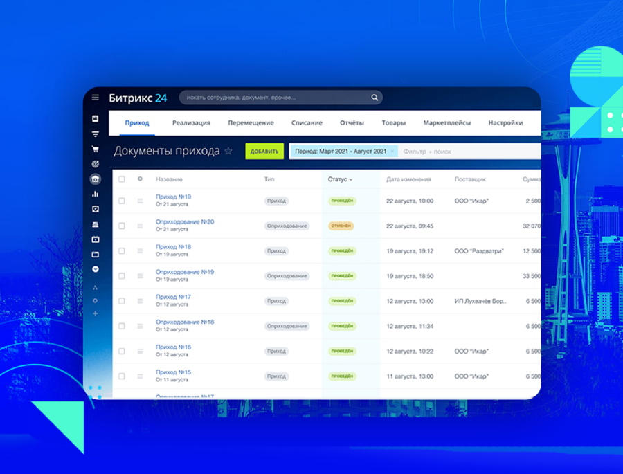The image size is (623, 474).
Task: Open row actions menu for Оприходование №19
Action: click(x=140, y=275)
